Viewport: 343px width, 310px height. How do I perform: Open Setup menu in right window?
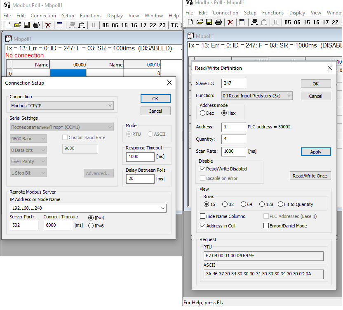(x=250, y=13)
